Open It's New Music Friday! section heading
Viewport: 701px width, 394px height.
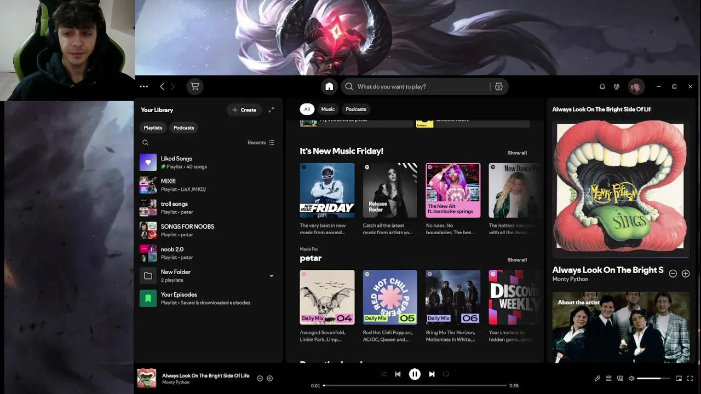coord(341,151)
